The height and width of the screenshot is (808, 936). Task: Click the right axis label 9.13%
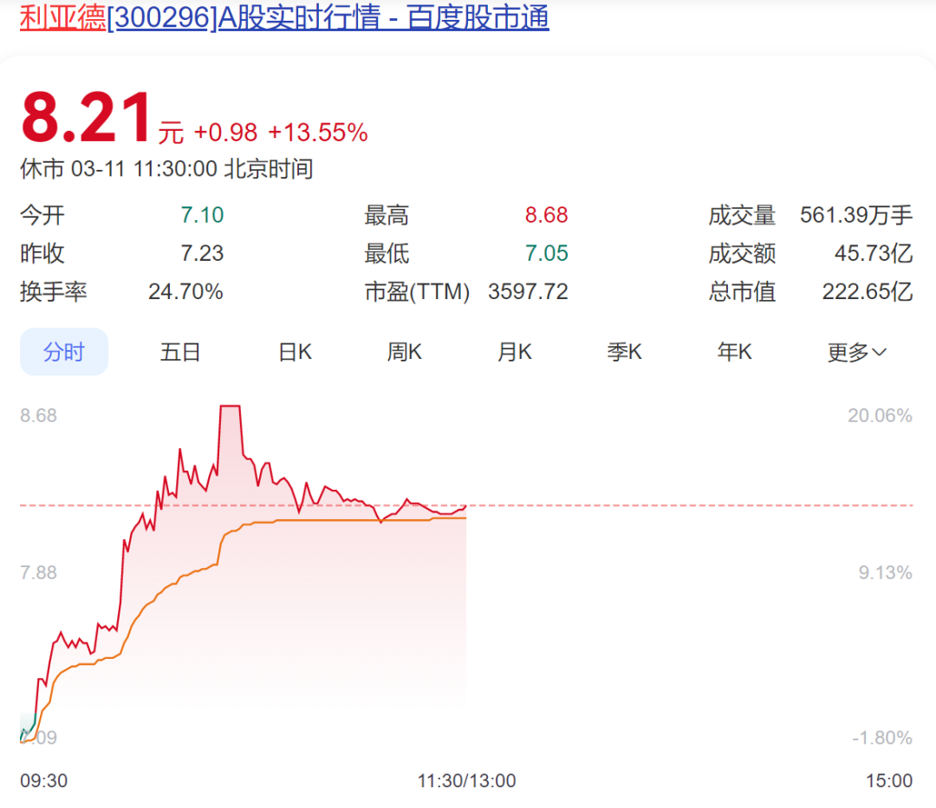coord(885,573)
